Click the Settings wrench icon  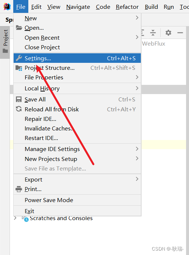[x=19, y=58]
